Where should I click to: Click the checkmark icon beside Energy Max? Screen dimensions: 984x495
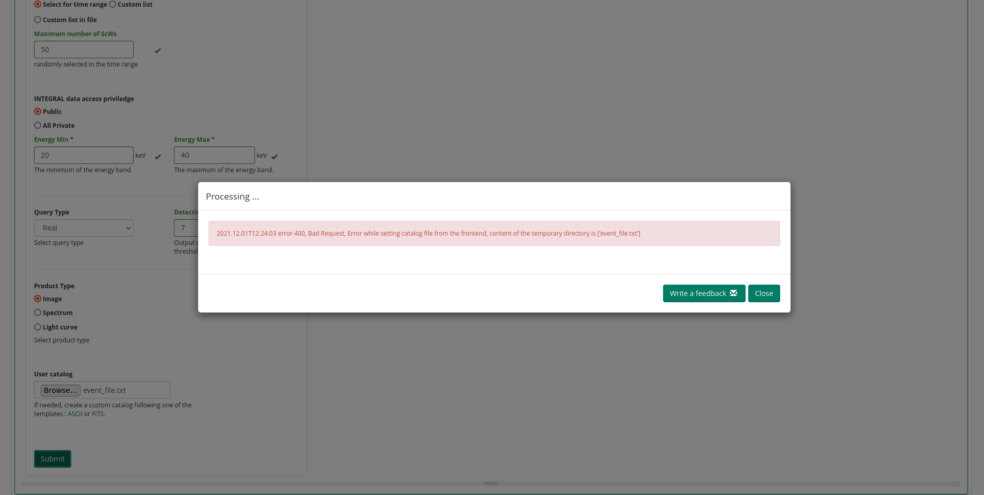275,157
